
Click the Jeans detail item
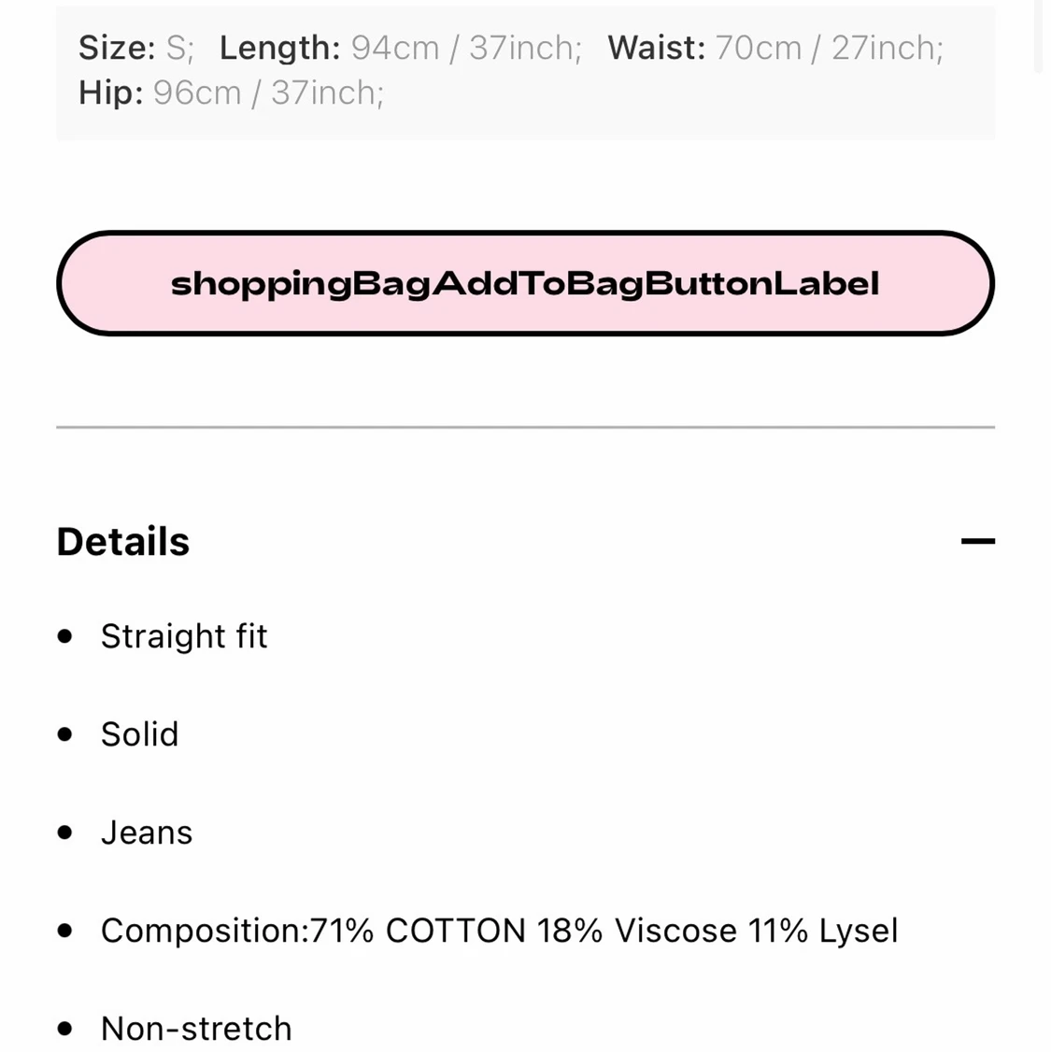click(147, 832)
